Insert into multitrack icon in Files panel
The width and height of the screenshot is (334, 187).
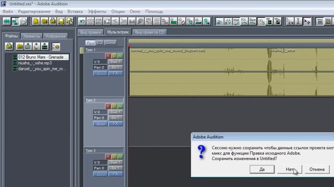[x=28, y=46]
